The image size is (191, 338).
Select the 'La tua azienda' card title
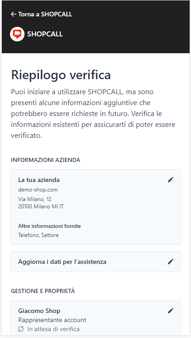pos(39,180)
